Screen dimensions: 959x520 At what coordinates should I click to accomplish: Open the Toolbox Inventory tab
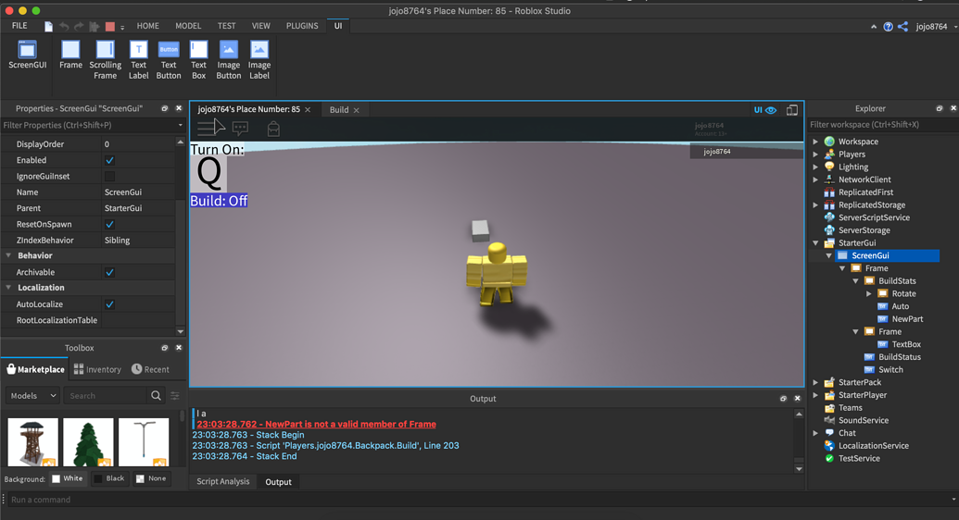[97, 369]
